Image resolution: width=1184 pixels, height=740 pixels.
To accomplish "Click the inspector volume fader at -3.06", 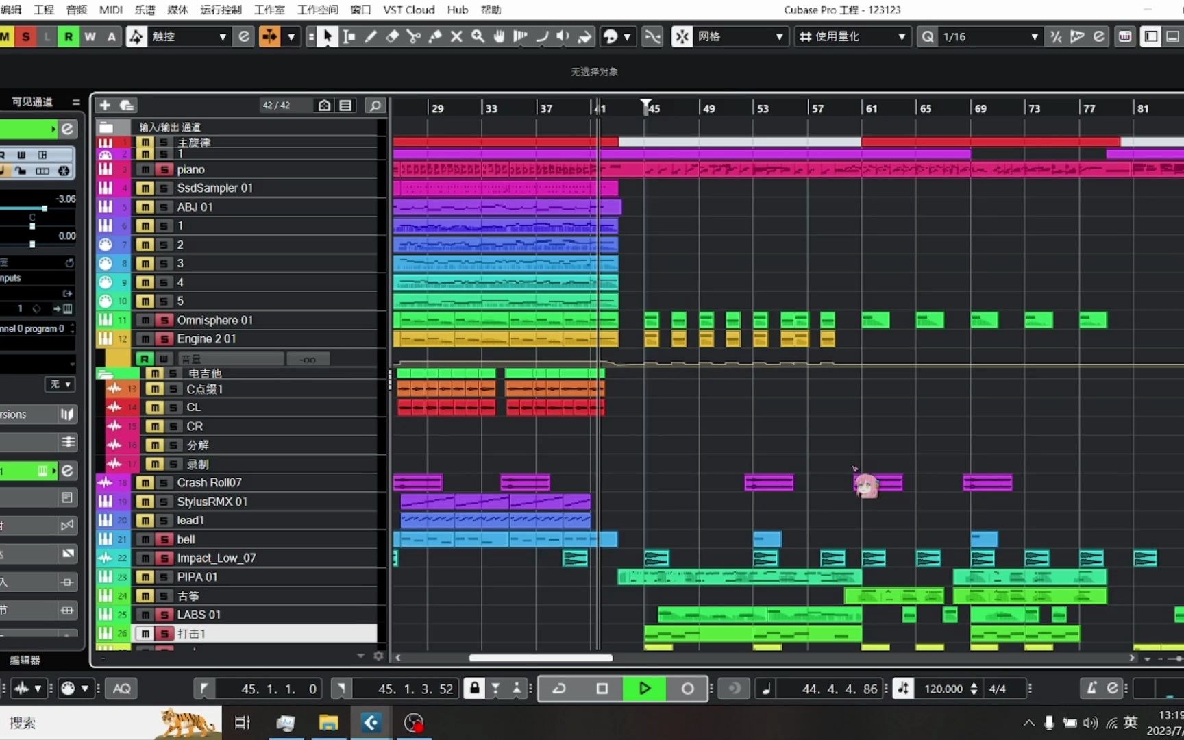I will pyautogui.click(x=45, y=208).
